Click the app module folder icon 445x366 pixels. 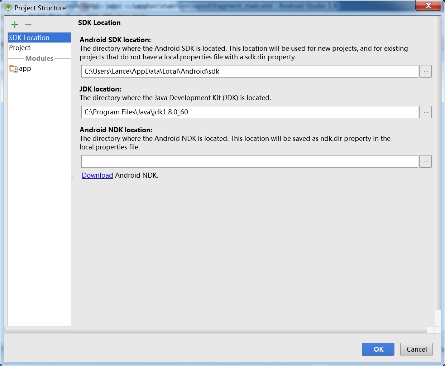click(x=13, y=69)
